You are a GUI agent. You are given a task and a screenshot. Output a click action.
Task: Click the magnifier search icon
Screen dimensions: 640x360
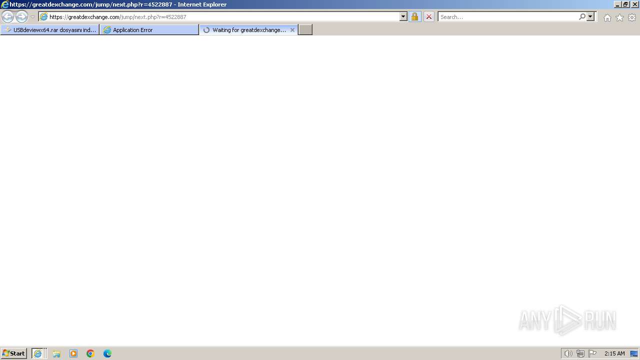point(582,17)
